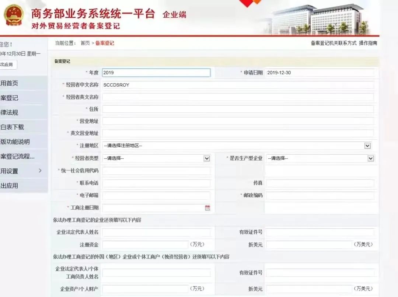
Task: Expand the 注册地区 dropdown
Action: (367, 146)
